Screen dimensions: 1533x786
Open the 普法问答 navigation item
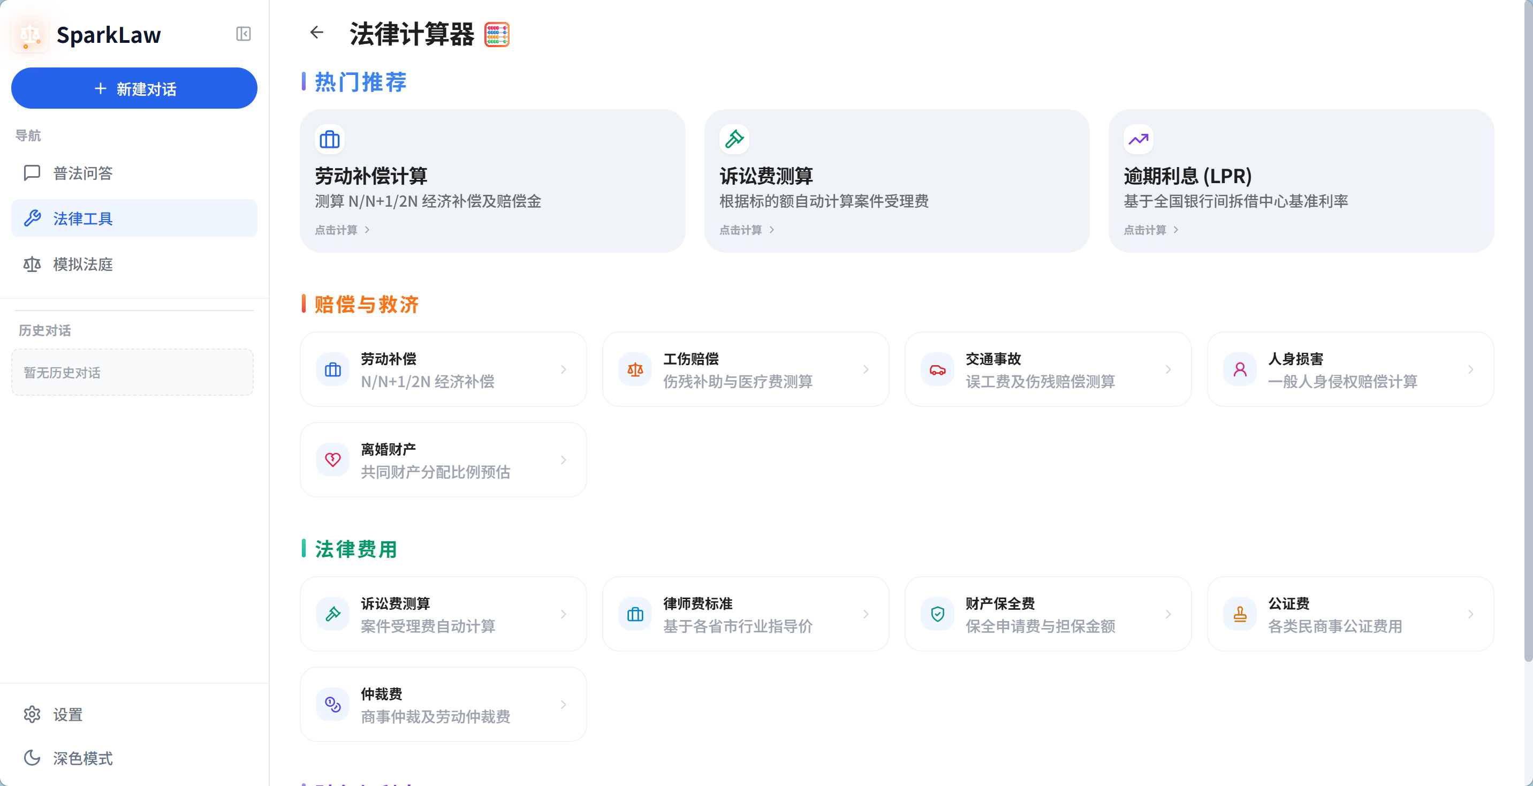(134, 173)
